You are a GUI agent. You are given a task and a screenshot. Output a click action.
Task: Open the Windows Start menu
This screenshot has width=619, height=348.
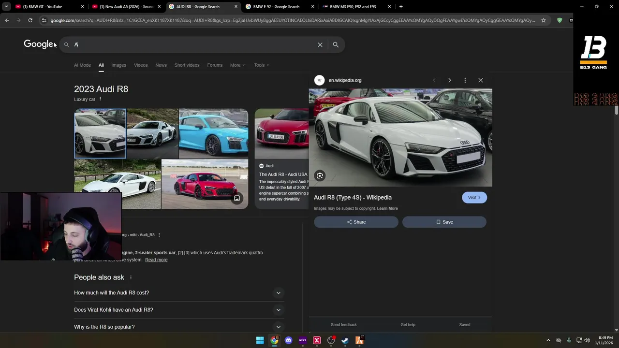[260, 340]
